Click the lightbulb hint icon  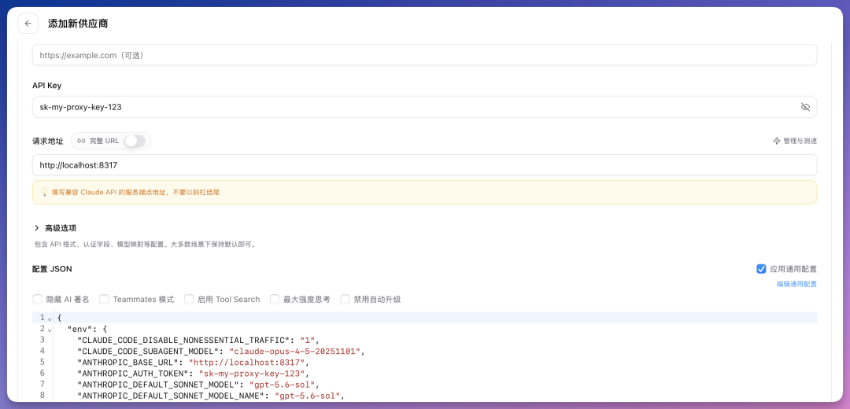pyautogui.click(x=45, y=193)
